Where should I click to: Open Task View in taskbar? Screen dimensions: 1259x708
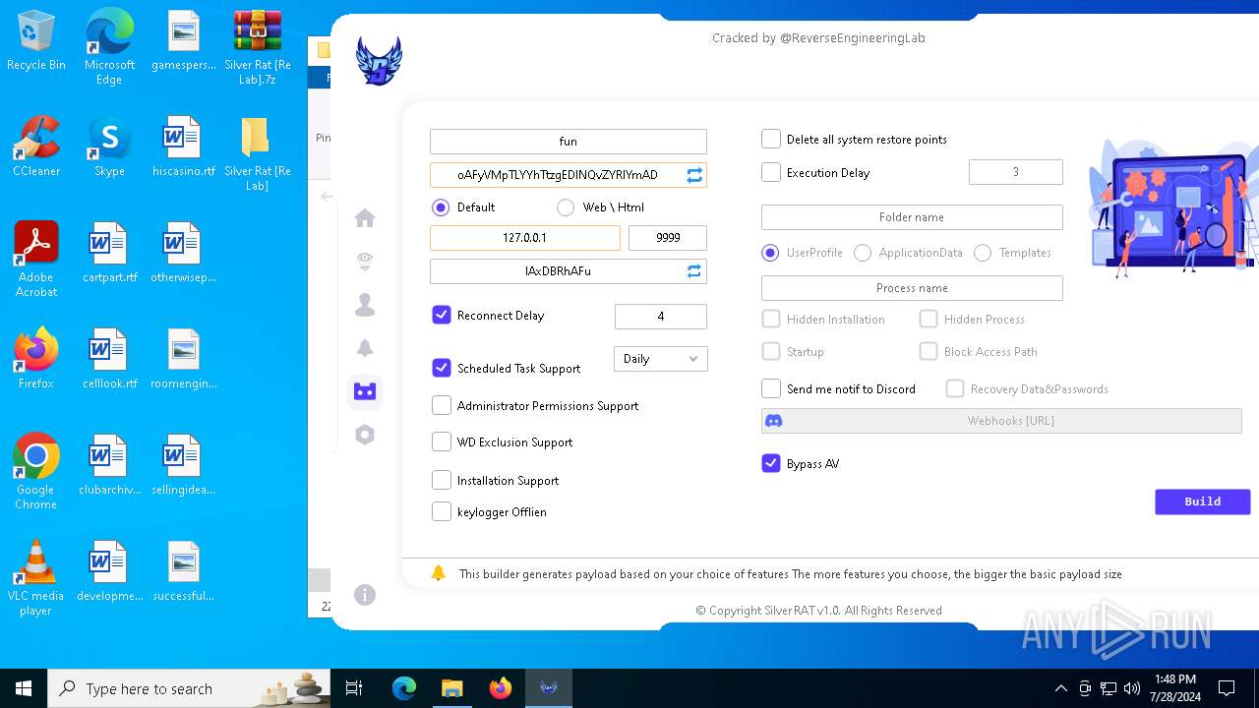click(354, 688)
